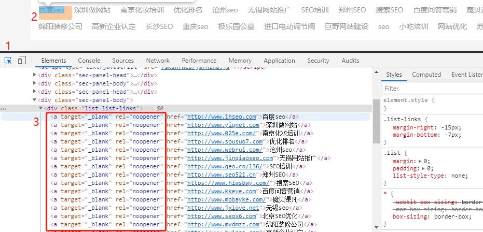Expand the first collapsed sec-panel-body div

pos(34,83)
